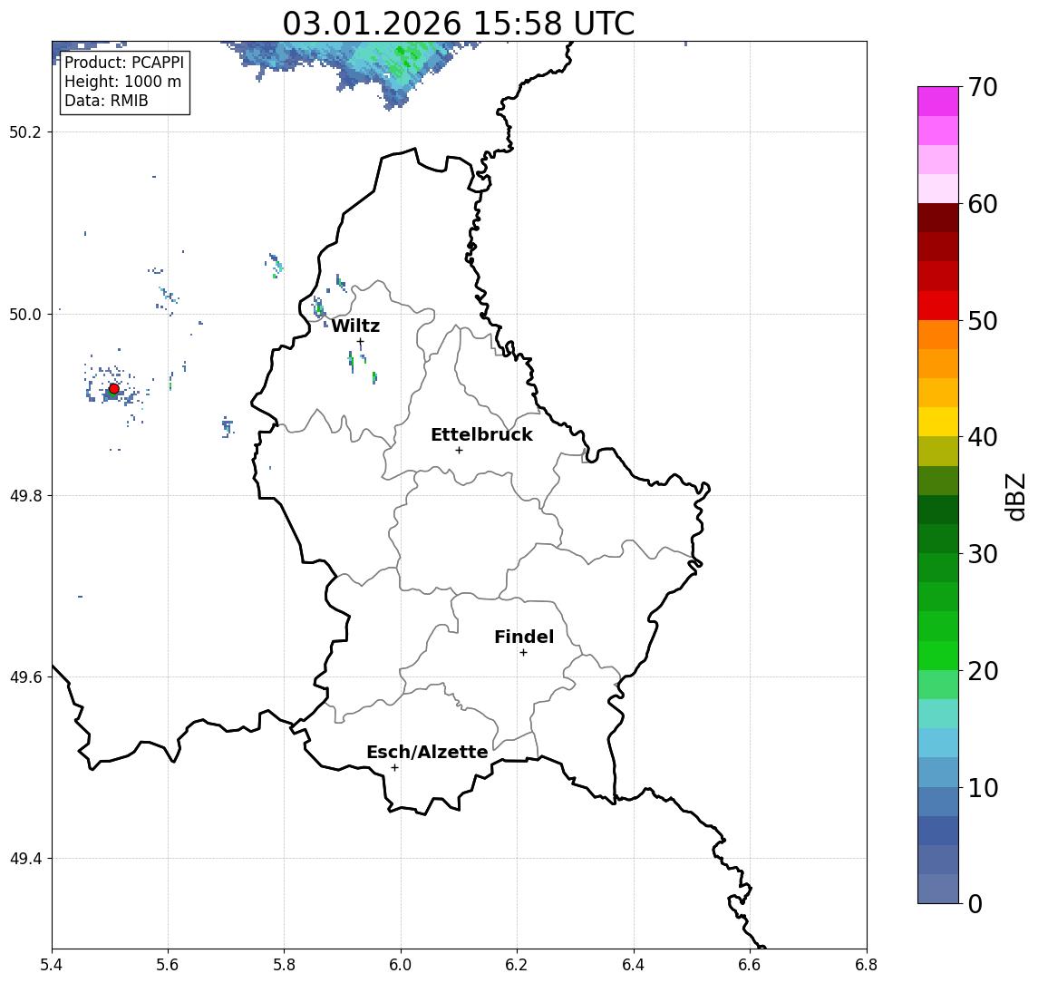Click the Findel station label
Screen dimensions: 1038x983
coord(524,637)
